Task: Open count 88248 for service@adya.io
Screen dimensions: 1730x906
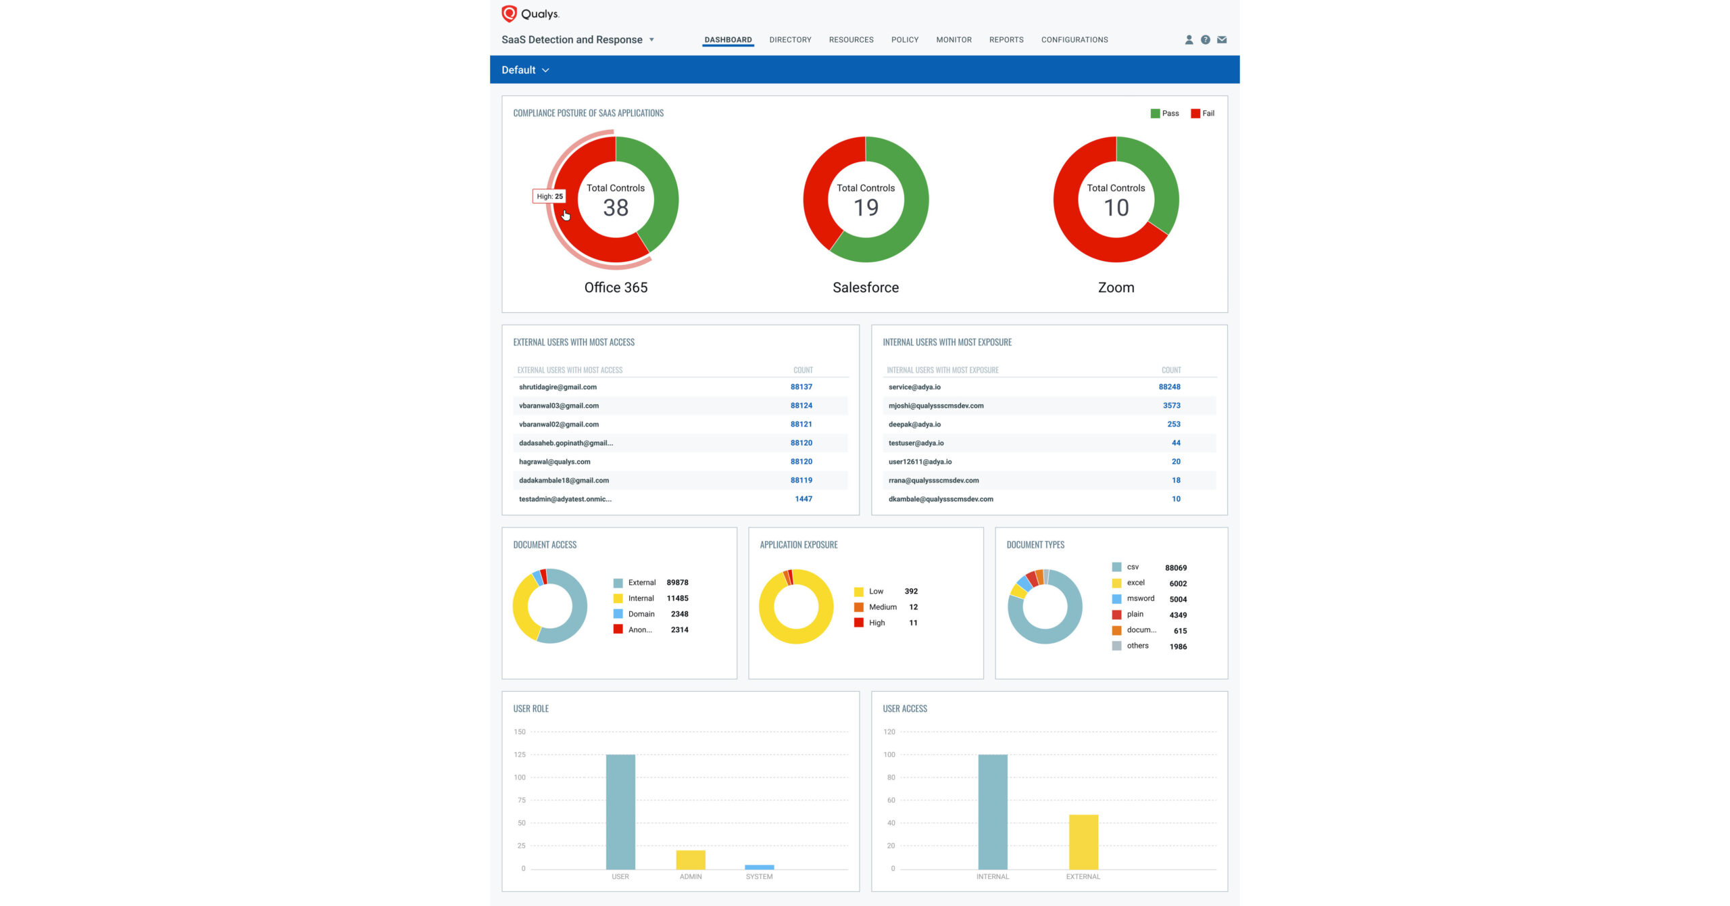Action: (1170, 387)
